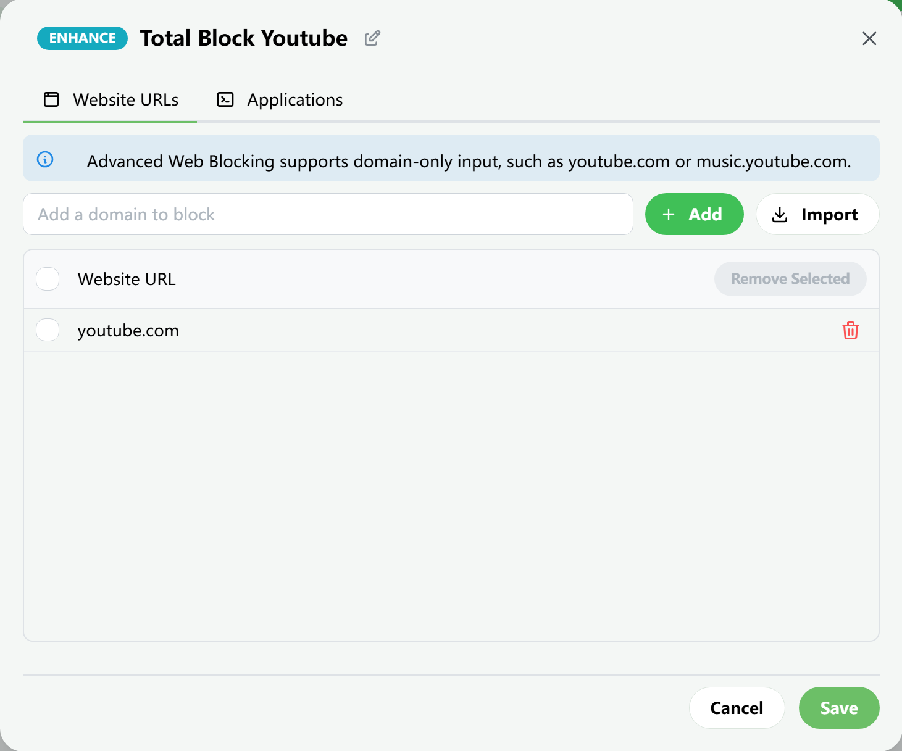The height and width of the screenshot is (751, 902).
Task: Import a list of domains
Action: click(817, 214)
